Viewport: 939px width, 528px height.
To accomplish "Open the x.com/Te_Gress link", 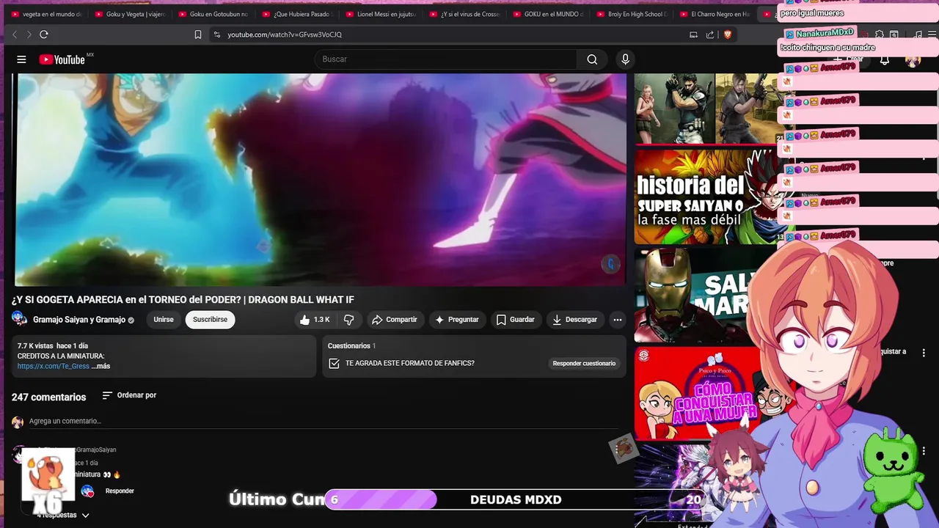I will [54, 366].
